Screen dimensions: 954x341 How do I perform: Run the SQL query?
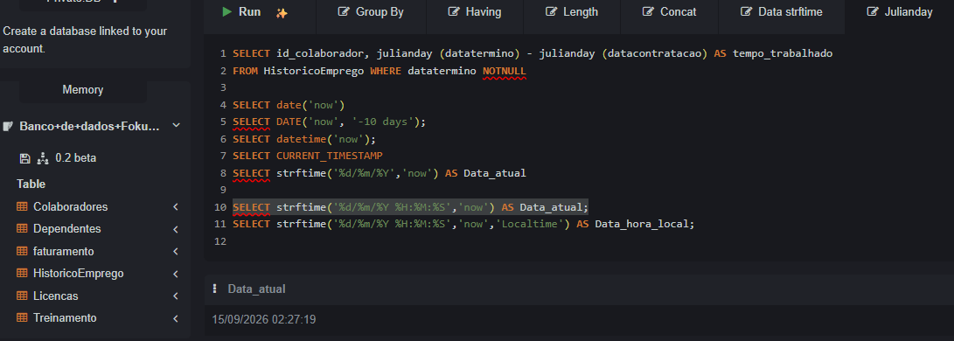point(241,12)
